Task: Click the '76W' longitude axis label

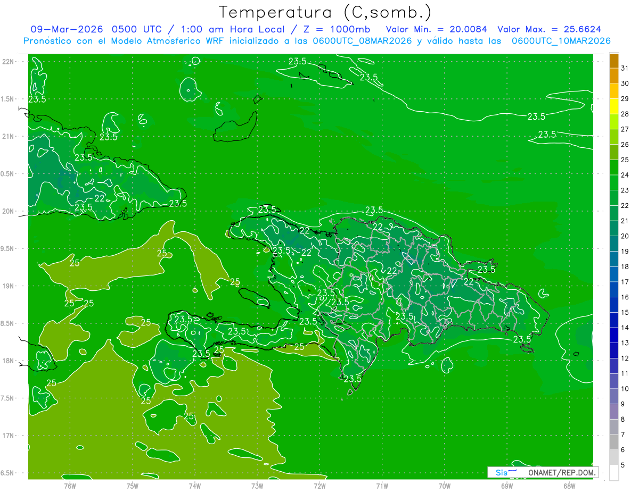Action: (70, 486)
